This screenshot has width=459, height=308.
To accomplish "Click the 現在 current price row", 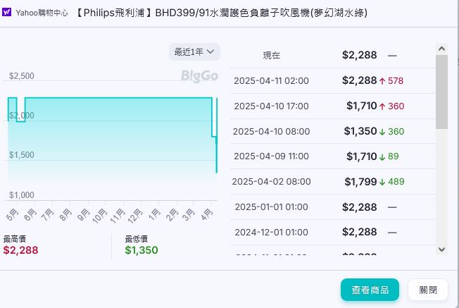I will coord(331,55).
